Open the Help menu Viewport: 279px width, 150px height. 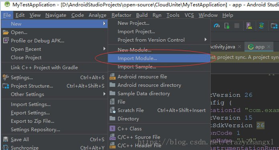pos(228,15)
